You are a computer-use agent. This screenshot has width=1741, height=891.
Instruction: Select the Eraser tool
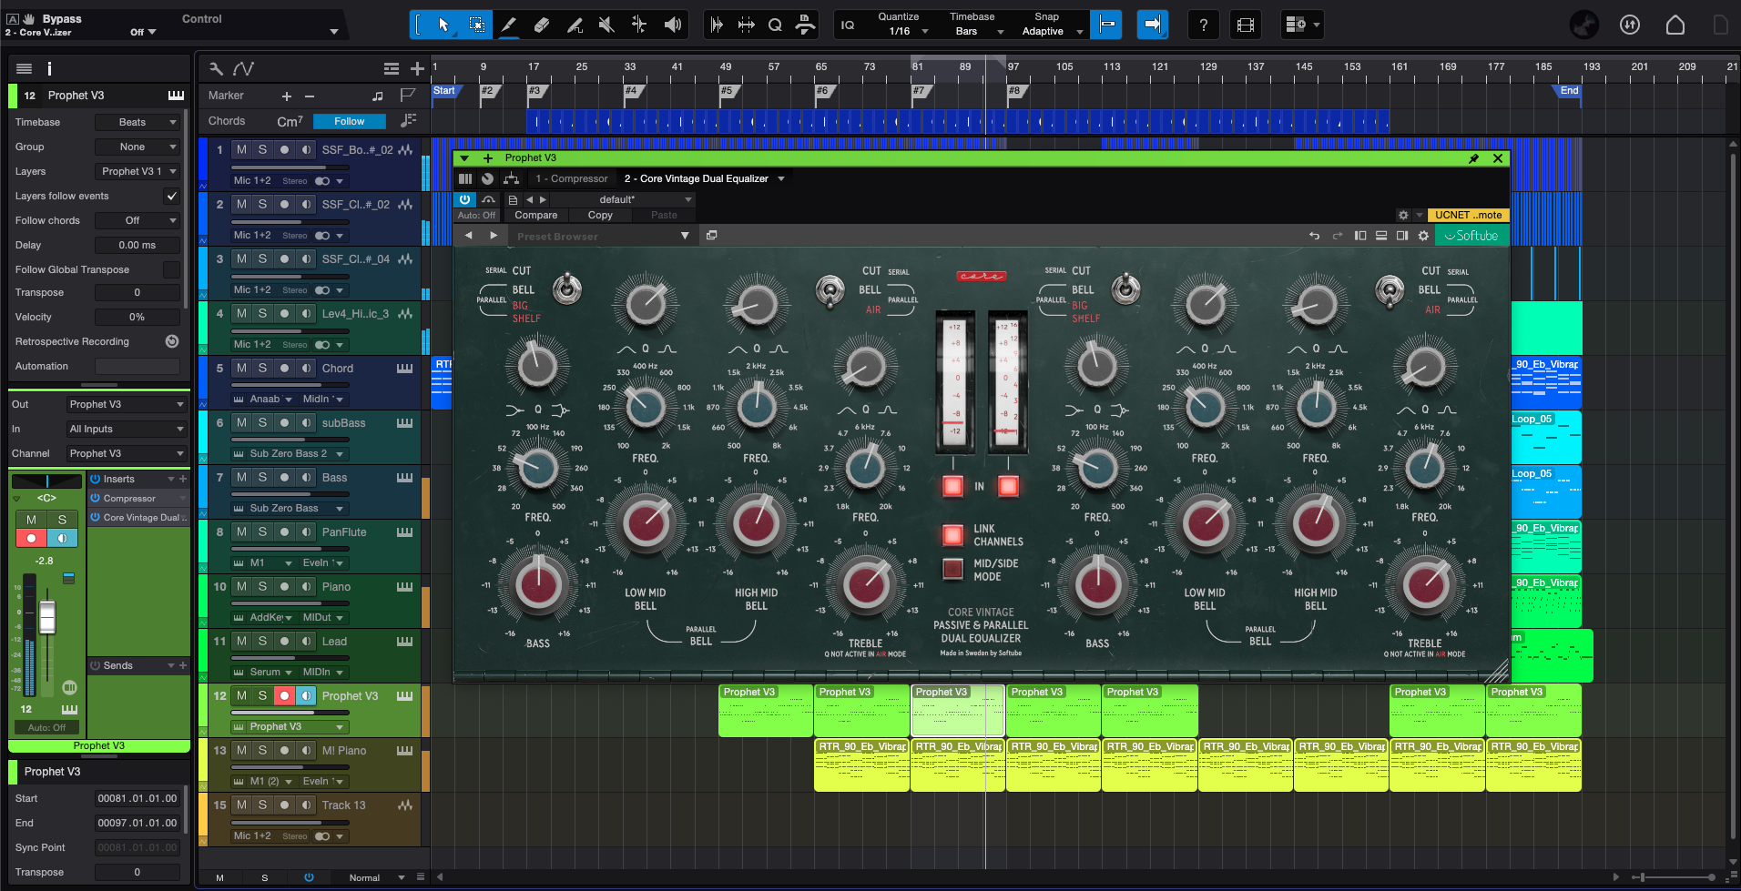pos(542,25)
